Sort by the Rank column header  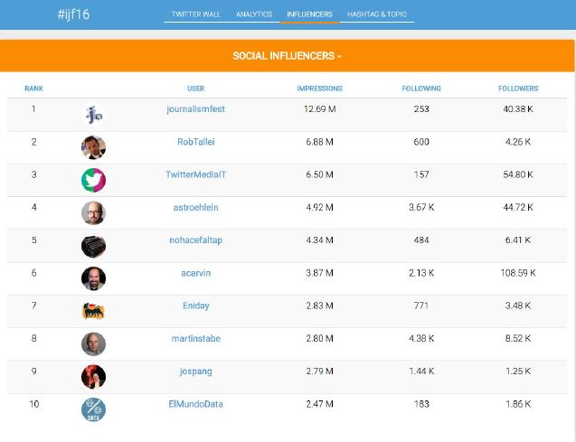point(33,89)
